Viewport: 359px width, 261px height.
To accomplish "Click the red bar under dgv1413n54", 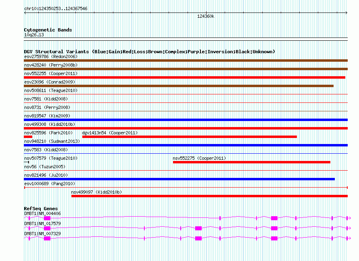I will [x=189, y=137].
